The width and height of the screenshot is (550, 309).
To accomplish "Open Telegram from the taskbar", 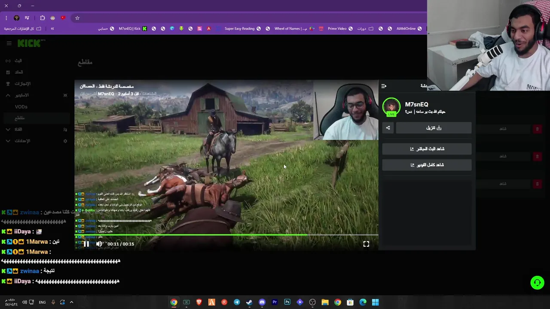I will [x=237, y=302].
